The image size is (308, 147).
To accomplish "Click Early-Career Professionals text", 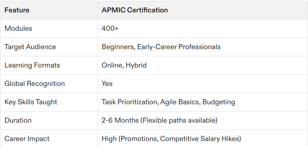I will [x=179, y=47].
